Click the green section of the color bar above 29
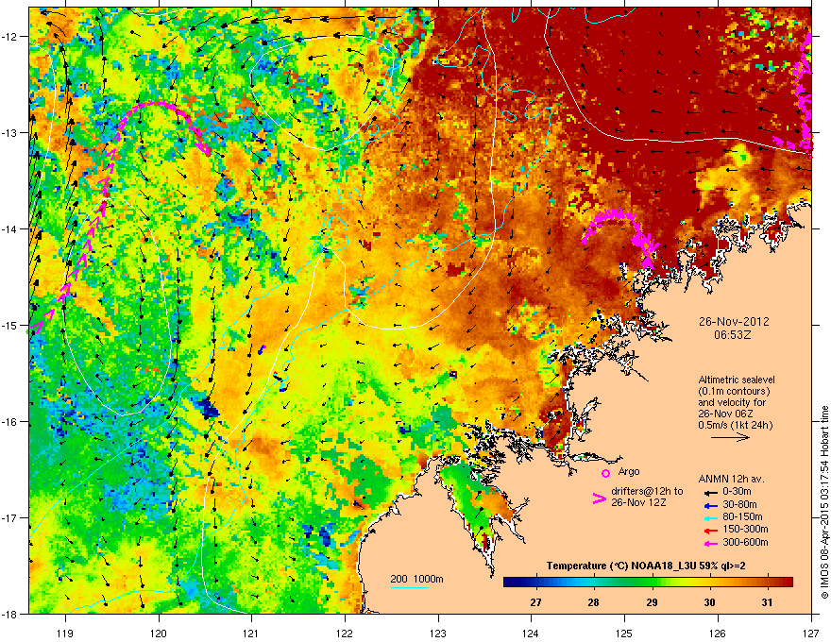The height and width of the screenshot is (642, 831). 652,583
